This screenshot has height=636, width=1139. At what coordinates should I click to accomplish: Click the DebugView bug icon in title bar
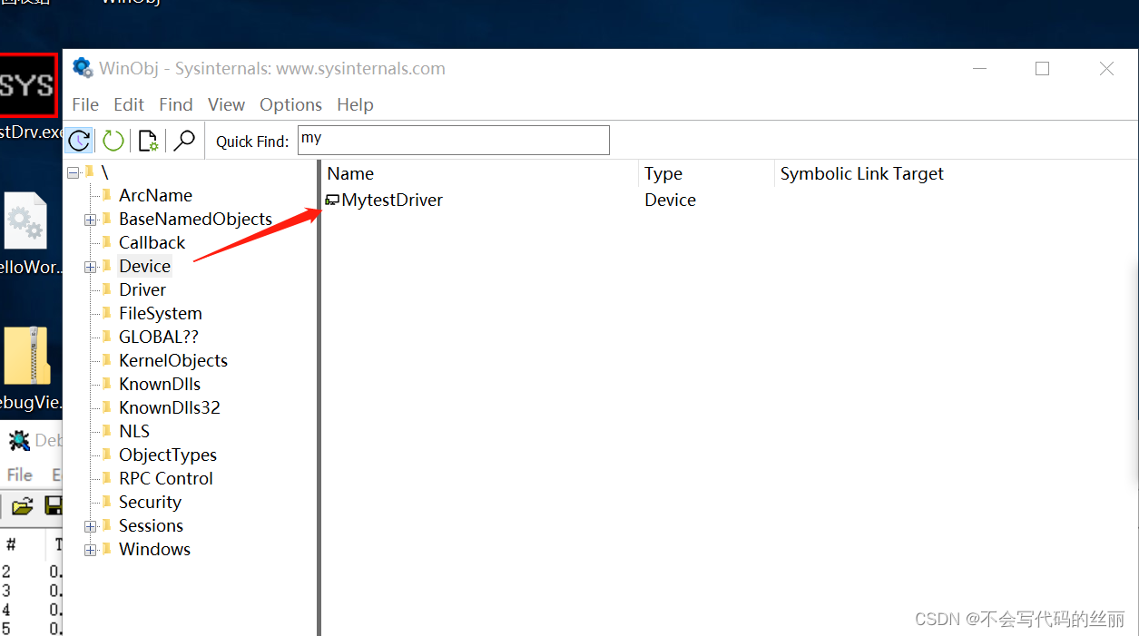[18, 441]
